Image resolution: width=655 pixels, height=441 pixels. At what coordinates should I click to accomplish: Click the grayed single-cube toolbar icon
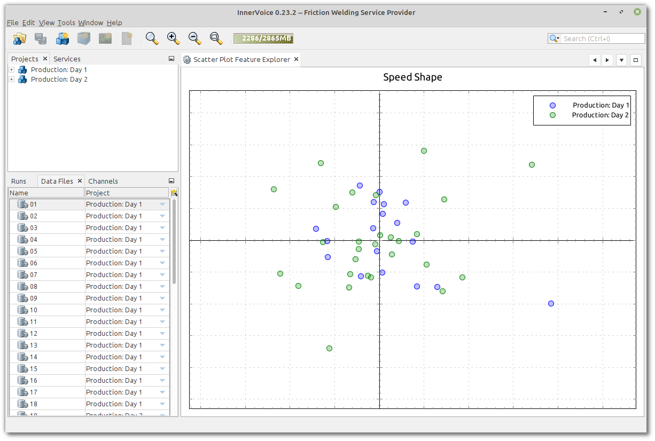[84, 38]
